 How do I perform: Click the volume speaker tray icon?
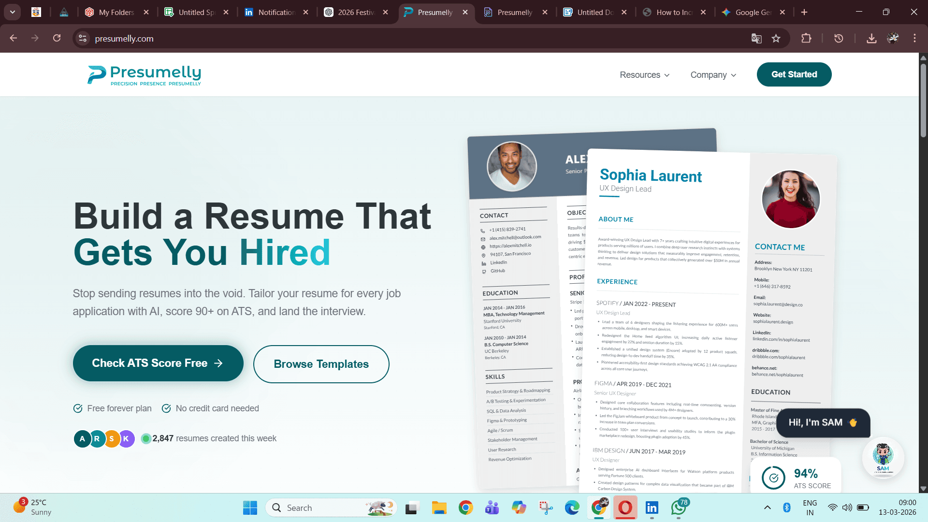click(x=847, y=507)
